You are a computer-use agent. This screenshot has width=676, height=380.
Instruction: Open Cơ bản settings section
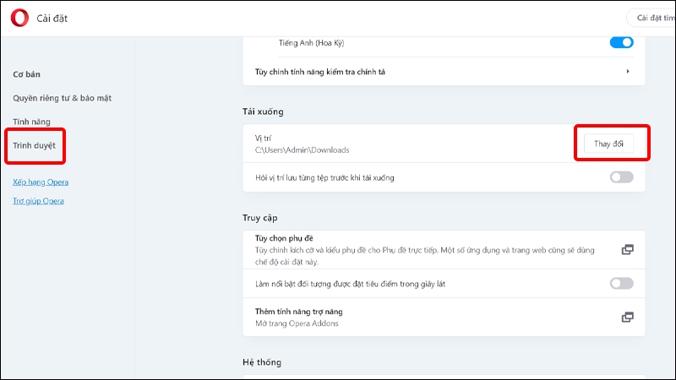pyautogui.click(x=27, y=73)
